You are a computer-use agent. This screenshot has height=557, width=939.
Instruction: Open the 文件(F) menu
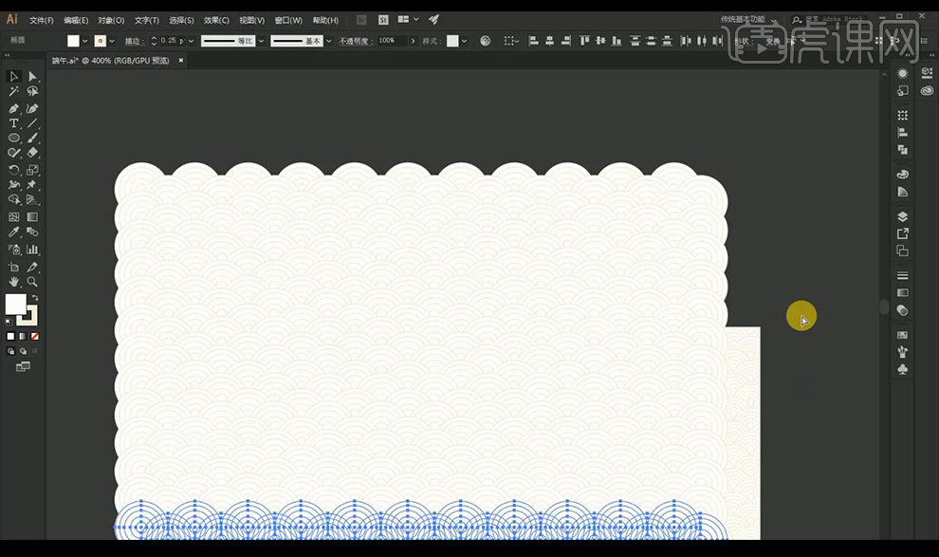pyautogui.click(x=42, y=20)
